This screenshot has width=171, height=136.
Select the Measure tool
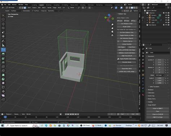[3, 45]
